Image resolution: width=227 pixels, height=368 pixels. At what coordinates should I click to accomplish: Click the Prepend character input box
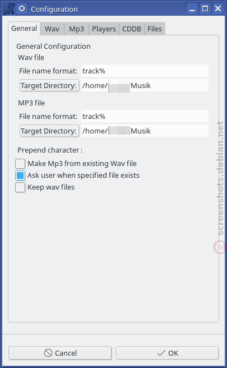(x=90, y=150)
